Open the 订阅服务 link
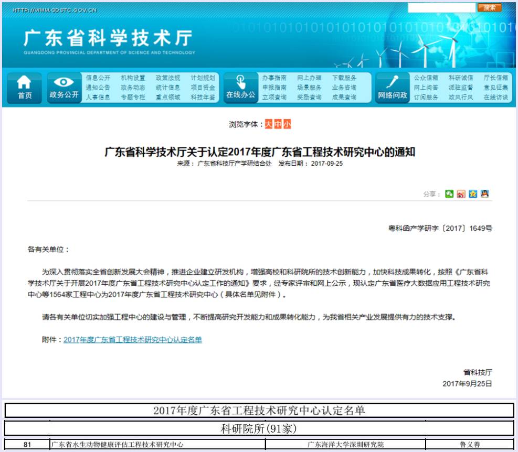This screenshot has height=452, width=518. click(426, 98)
